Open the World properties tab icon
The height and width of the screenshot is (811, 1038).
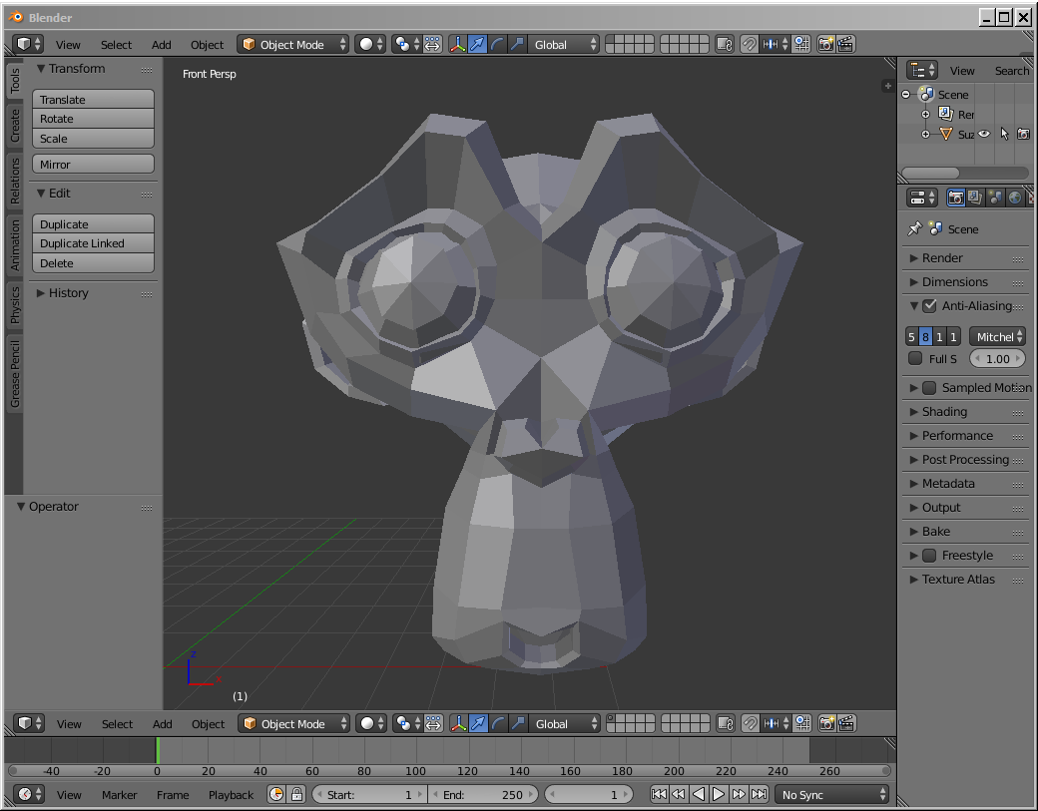click(x=1015, y=198)
